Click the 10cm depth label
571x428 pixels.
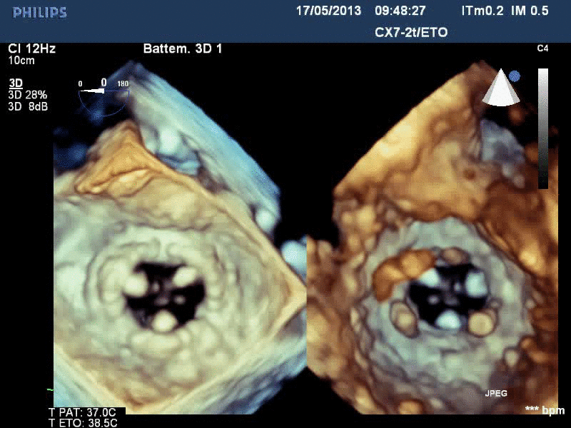coord(21,61)
